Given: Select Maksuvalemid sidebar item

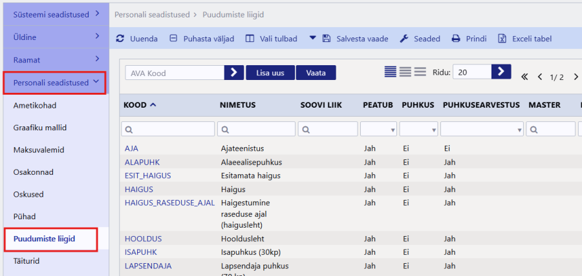Looking at the screenshot, I should point(38,150).
